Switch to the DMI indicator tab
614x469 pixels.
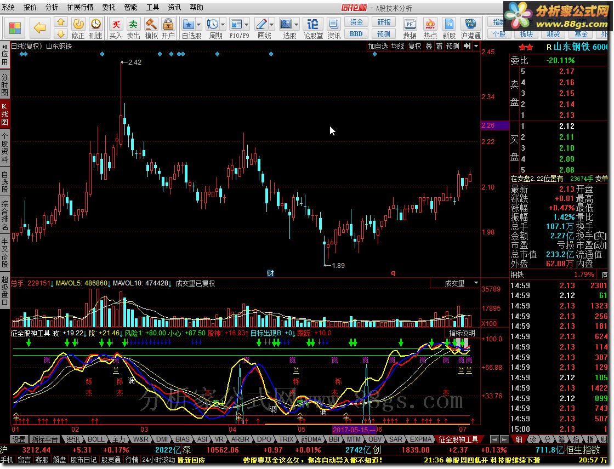click(162, 439)
